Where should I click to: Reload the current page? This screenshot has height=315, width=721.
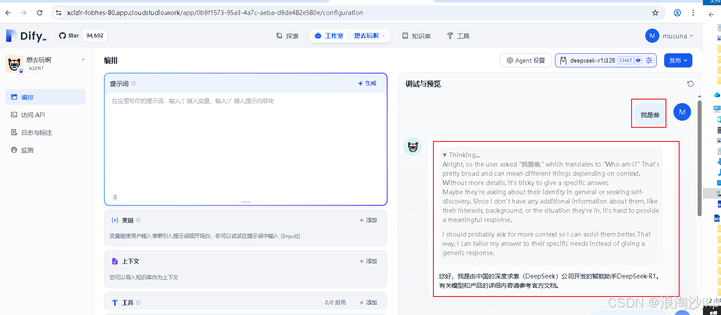pos(40,13)
